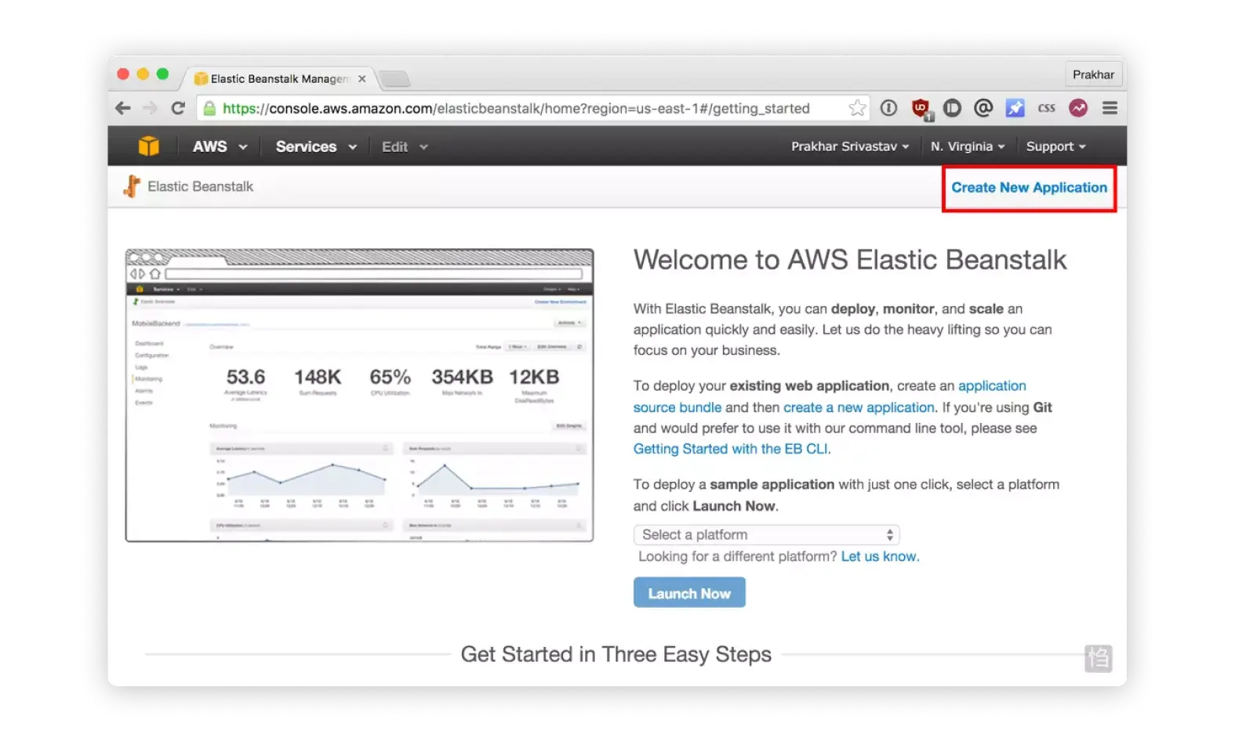Image resolution: width=1235 pixels, height=741 pixels.
Task: Expand Prakhar Srivastav account menu
Action: [849, 146]
